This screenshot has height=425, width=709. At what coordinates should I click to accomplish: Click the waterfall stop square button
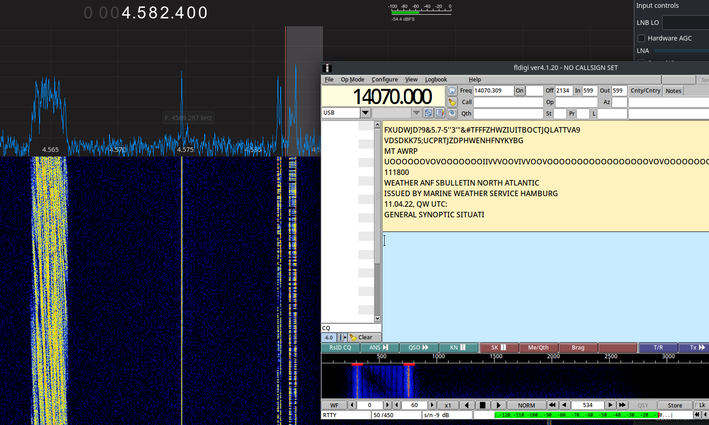click(482, 405)
